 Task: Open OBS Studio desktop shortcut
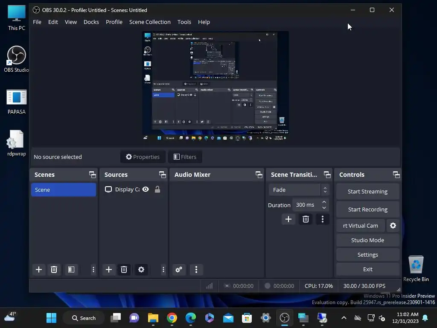pyautogui.click(x=17, y=59)
